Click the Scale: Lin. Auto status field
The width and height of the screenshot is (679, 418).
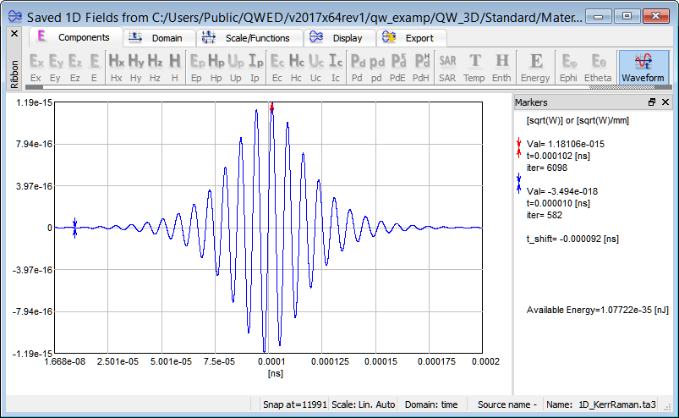pyautogui.click(x=363, y=404)
